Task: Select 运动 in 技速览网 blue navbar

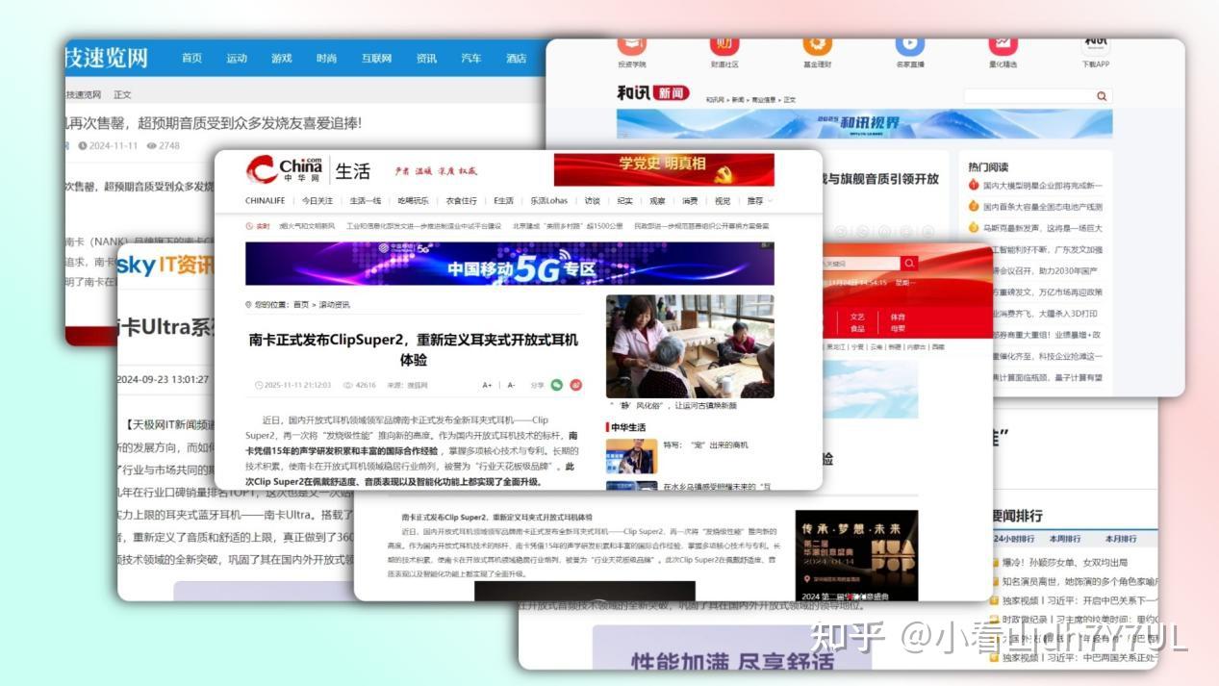Action: 237,59
